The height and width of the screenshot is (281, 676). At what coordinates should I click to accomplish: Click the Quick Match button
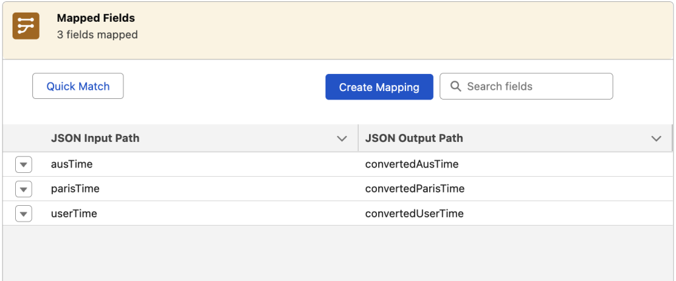tap(78, 86)
